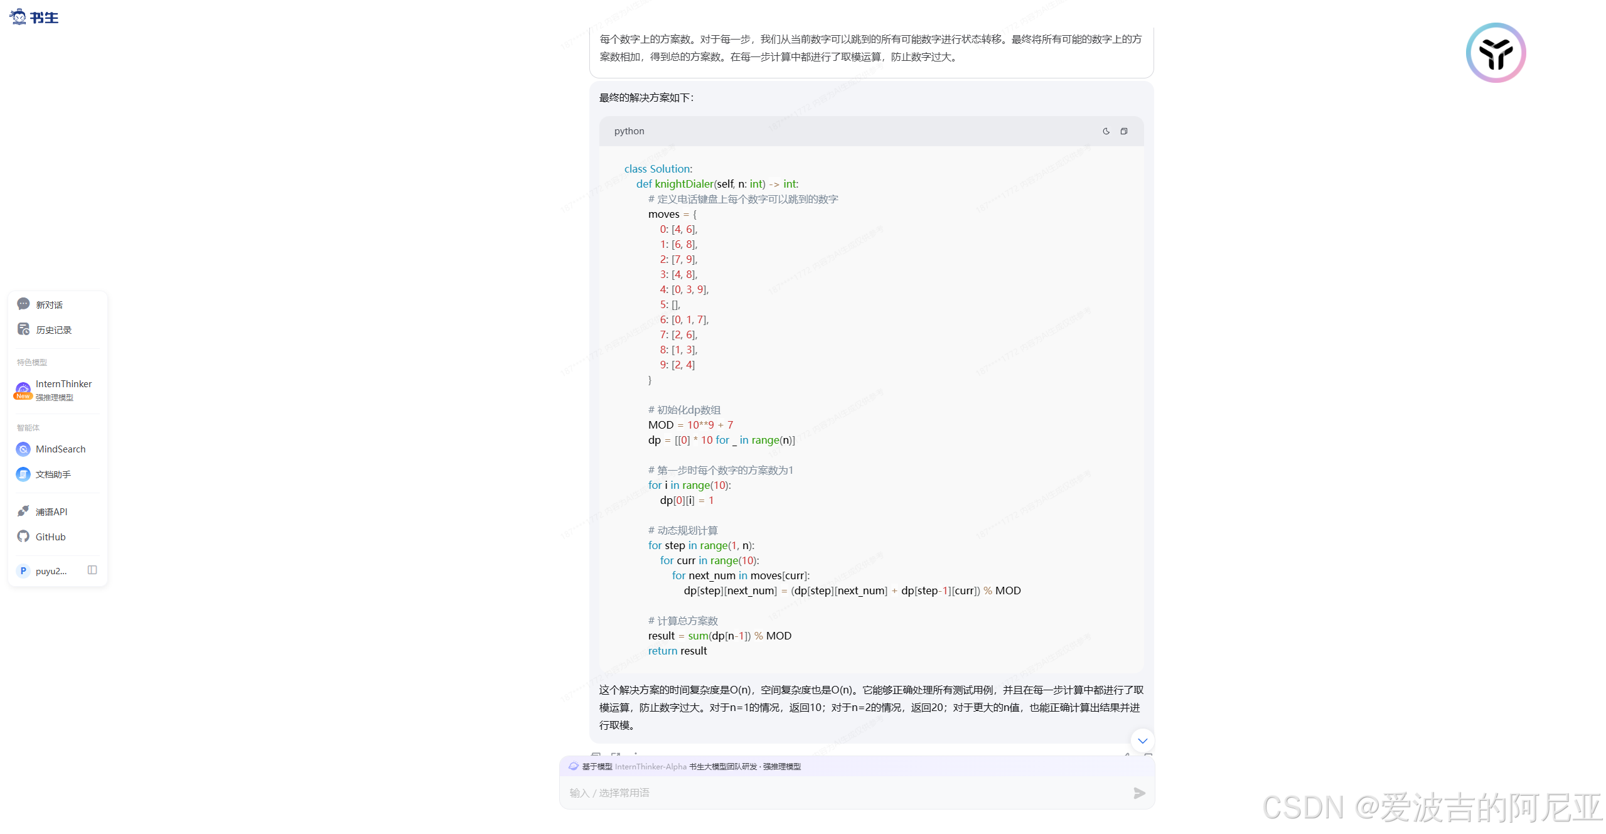Click the send arrow icon
The image size is (1606, 834).
[1139, 793]
